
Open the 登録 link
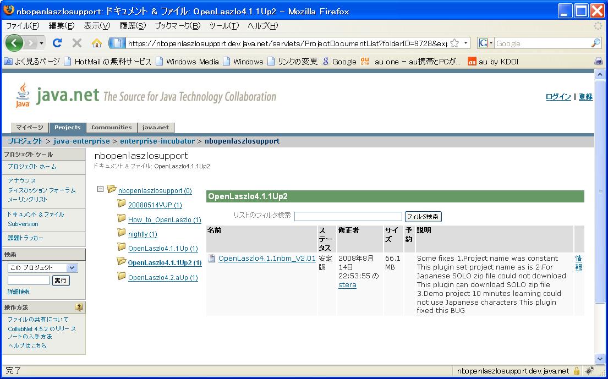(585, 97)
